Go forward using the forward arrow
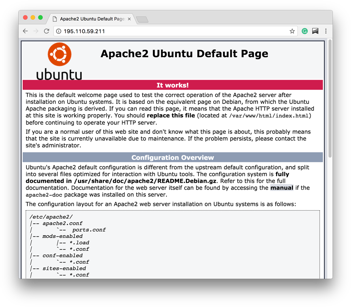Viewport: 351px width, 307px height. click(x=36, y=31)
